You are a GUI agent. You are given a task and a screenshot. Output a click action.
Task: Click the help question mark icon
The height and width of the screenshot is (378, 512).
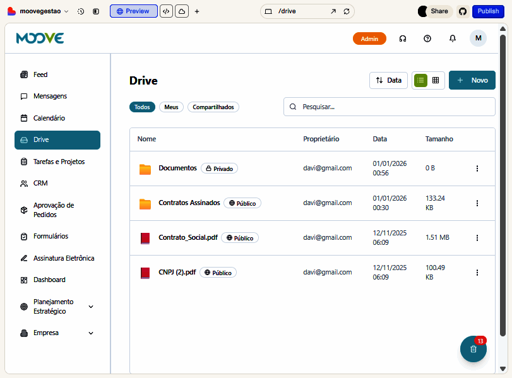coord(427,38)
